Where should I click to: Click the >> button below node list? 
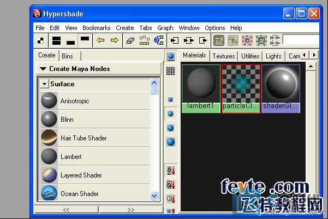pyautogui.click(x=131, y=210)
